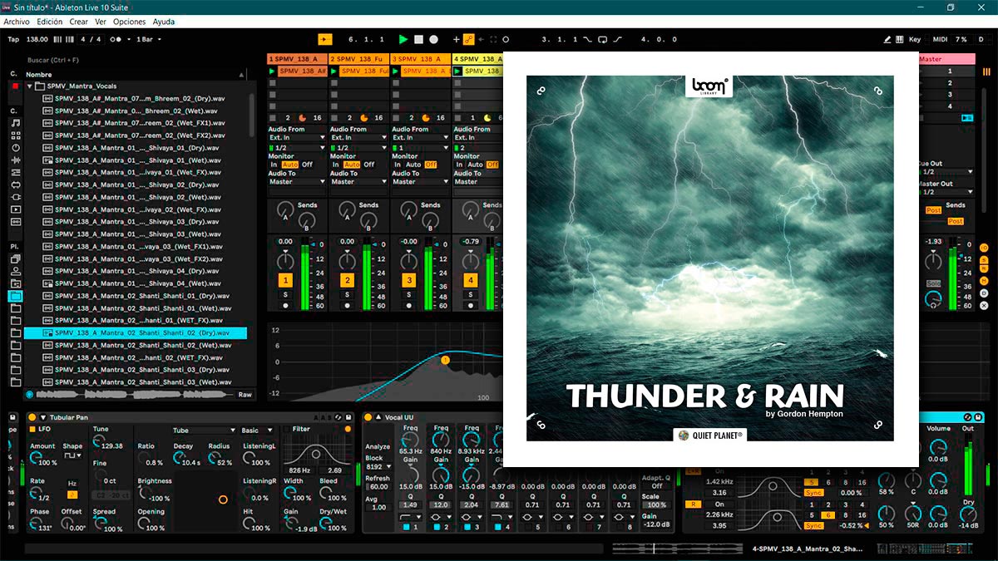Open the Block 8192 dropdown
The height and width of the screenshot is (561, 998).
(378, 467)
